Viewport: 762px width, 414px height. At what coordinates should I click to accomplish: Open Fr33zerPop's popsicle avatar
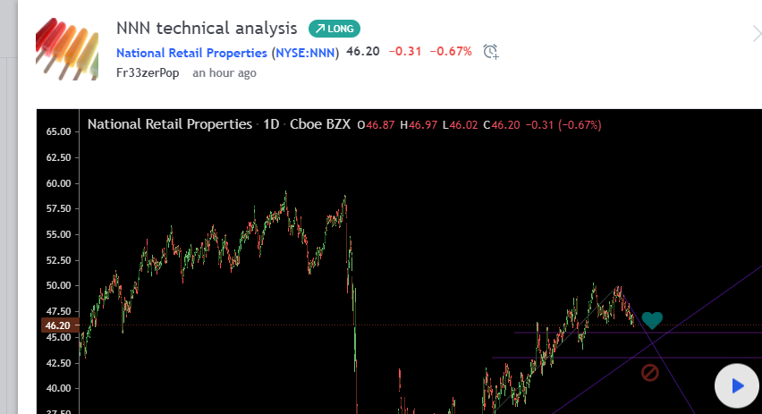(x=66, y=47)
